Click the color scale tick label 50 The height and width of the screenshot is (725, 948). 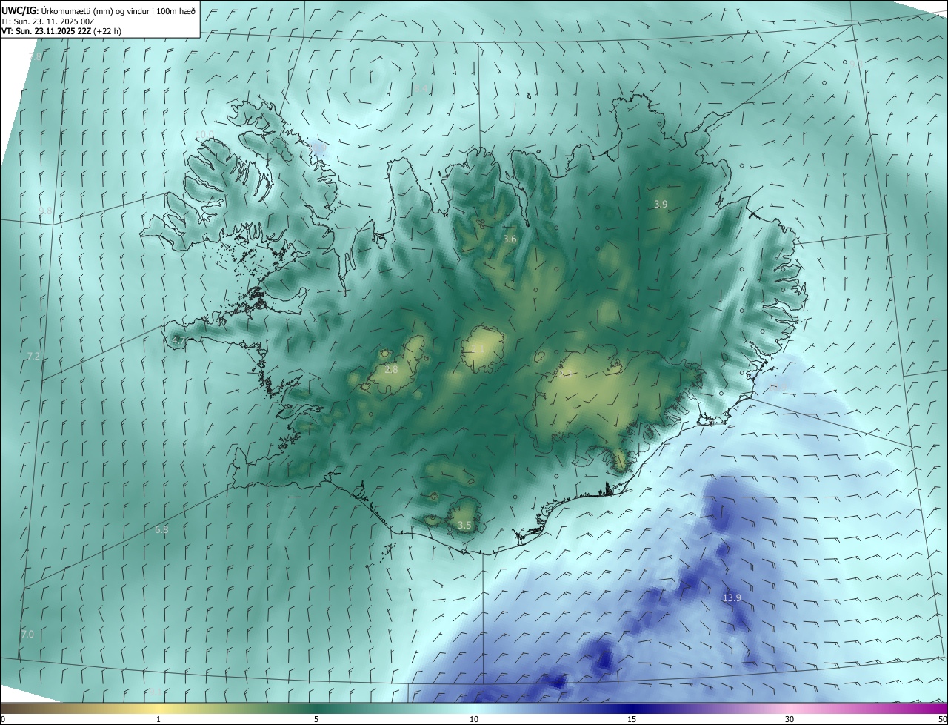click(x=941, y=719)
